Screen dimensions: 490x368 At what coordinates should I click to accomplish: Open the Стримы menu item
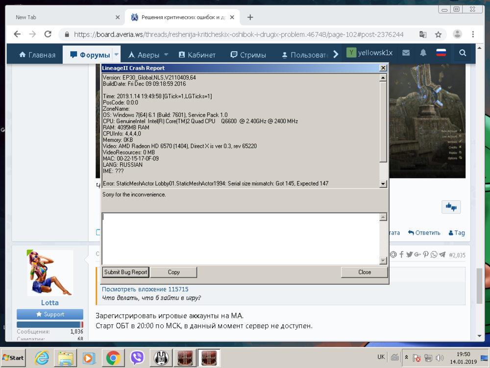(248, 54)
